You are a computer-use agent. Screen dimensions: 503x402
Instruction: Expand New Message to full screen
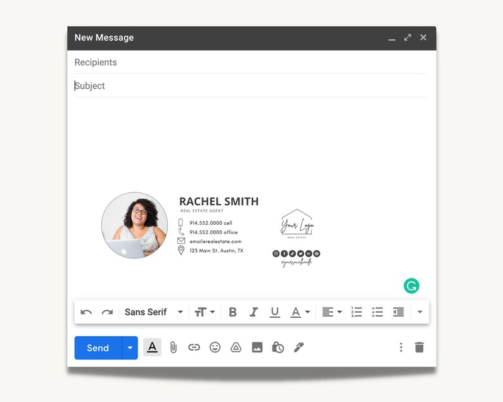(x=407, y=37)
